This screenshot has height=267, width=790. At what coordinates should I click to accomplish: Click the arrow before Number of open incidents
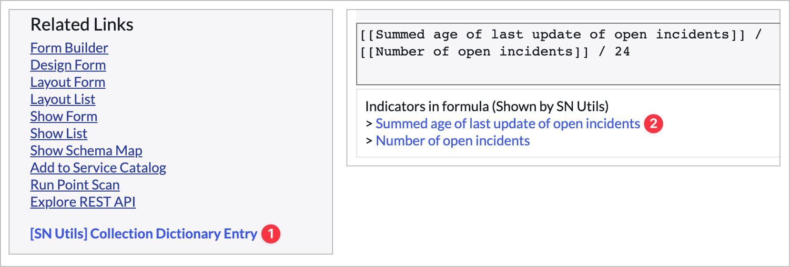click(x=369, y=141)
